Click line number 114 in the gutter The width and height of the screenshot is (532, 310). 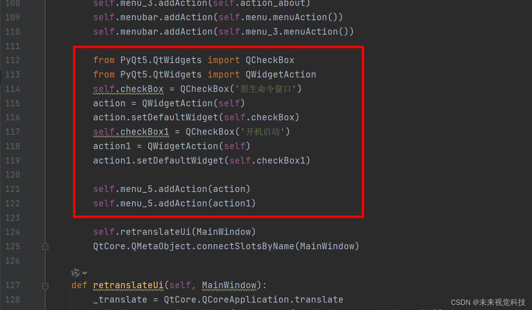[12, 89]
